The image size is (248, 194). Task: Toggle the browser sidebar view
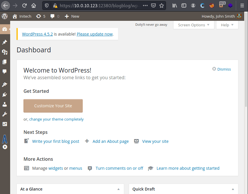(184, 6)
